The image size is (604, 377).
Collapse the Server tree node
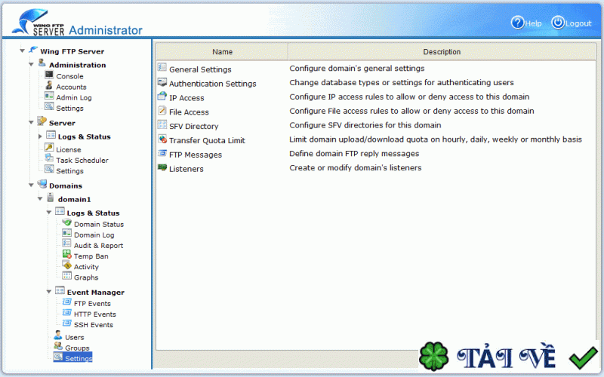[x=31, y=122]
